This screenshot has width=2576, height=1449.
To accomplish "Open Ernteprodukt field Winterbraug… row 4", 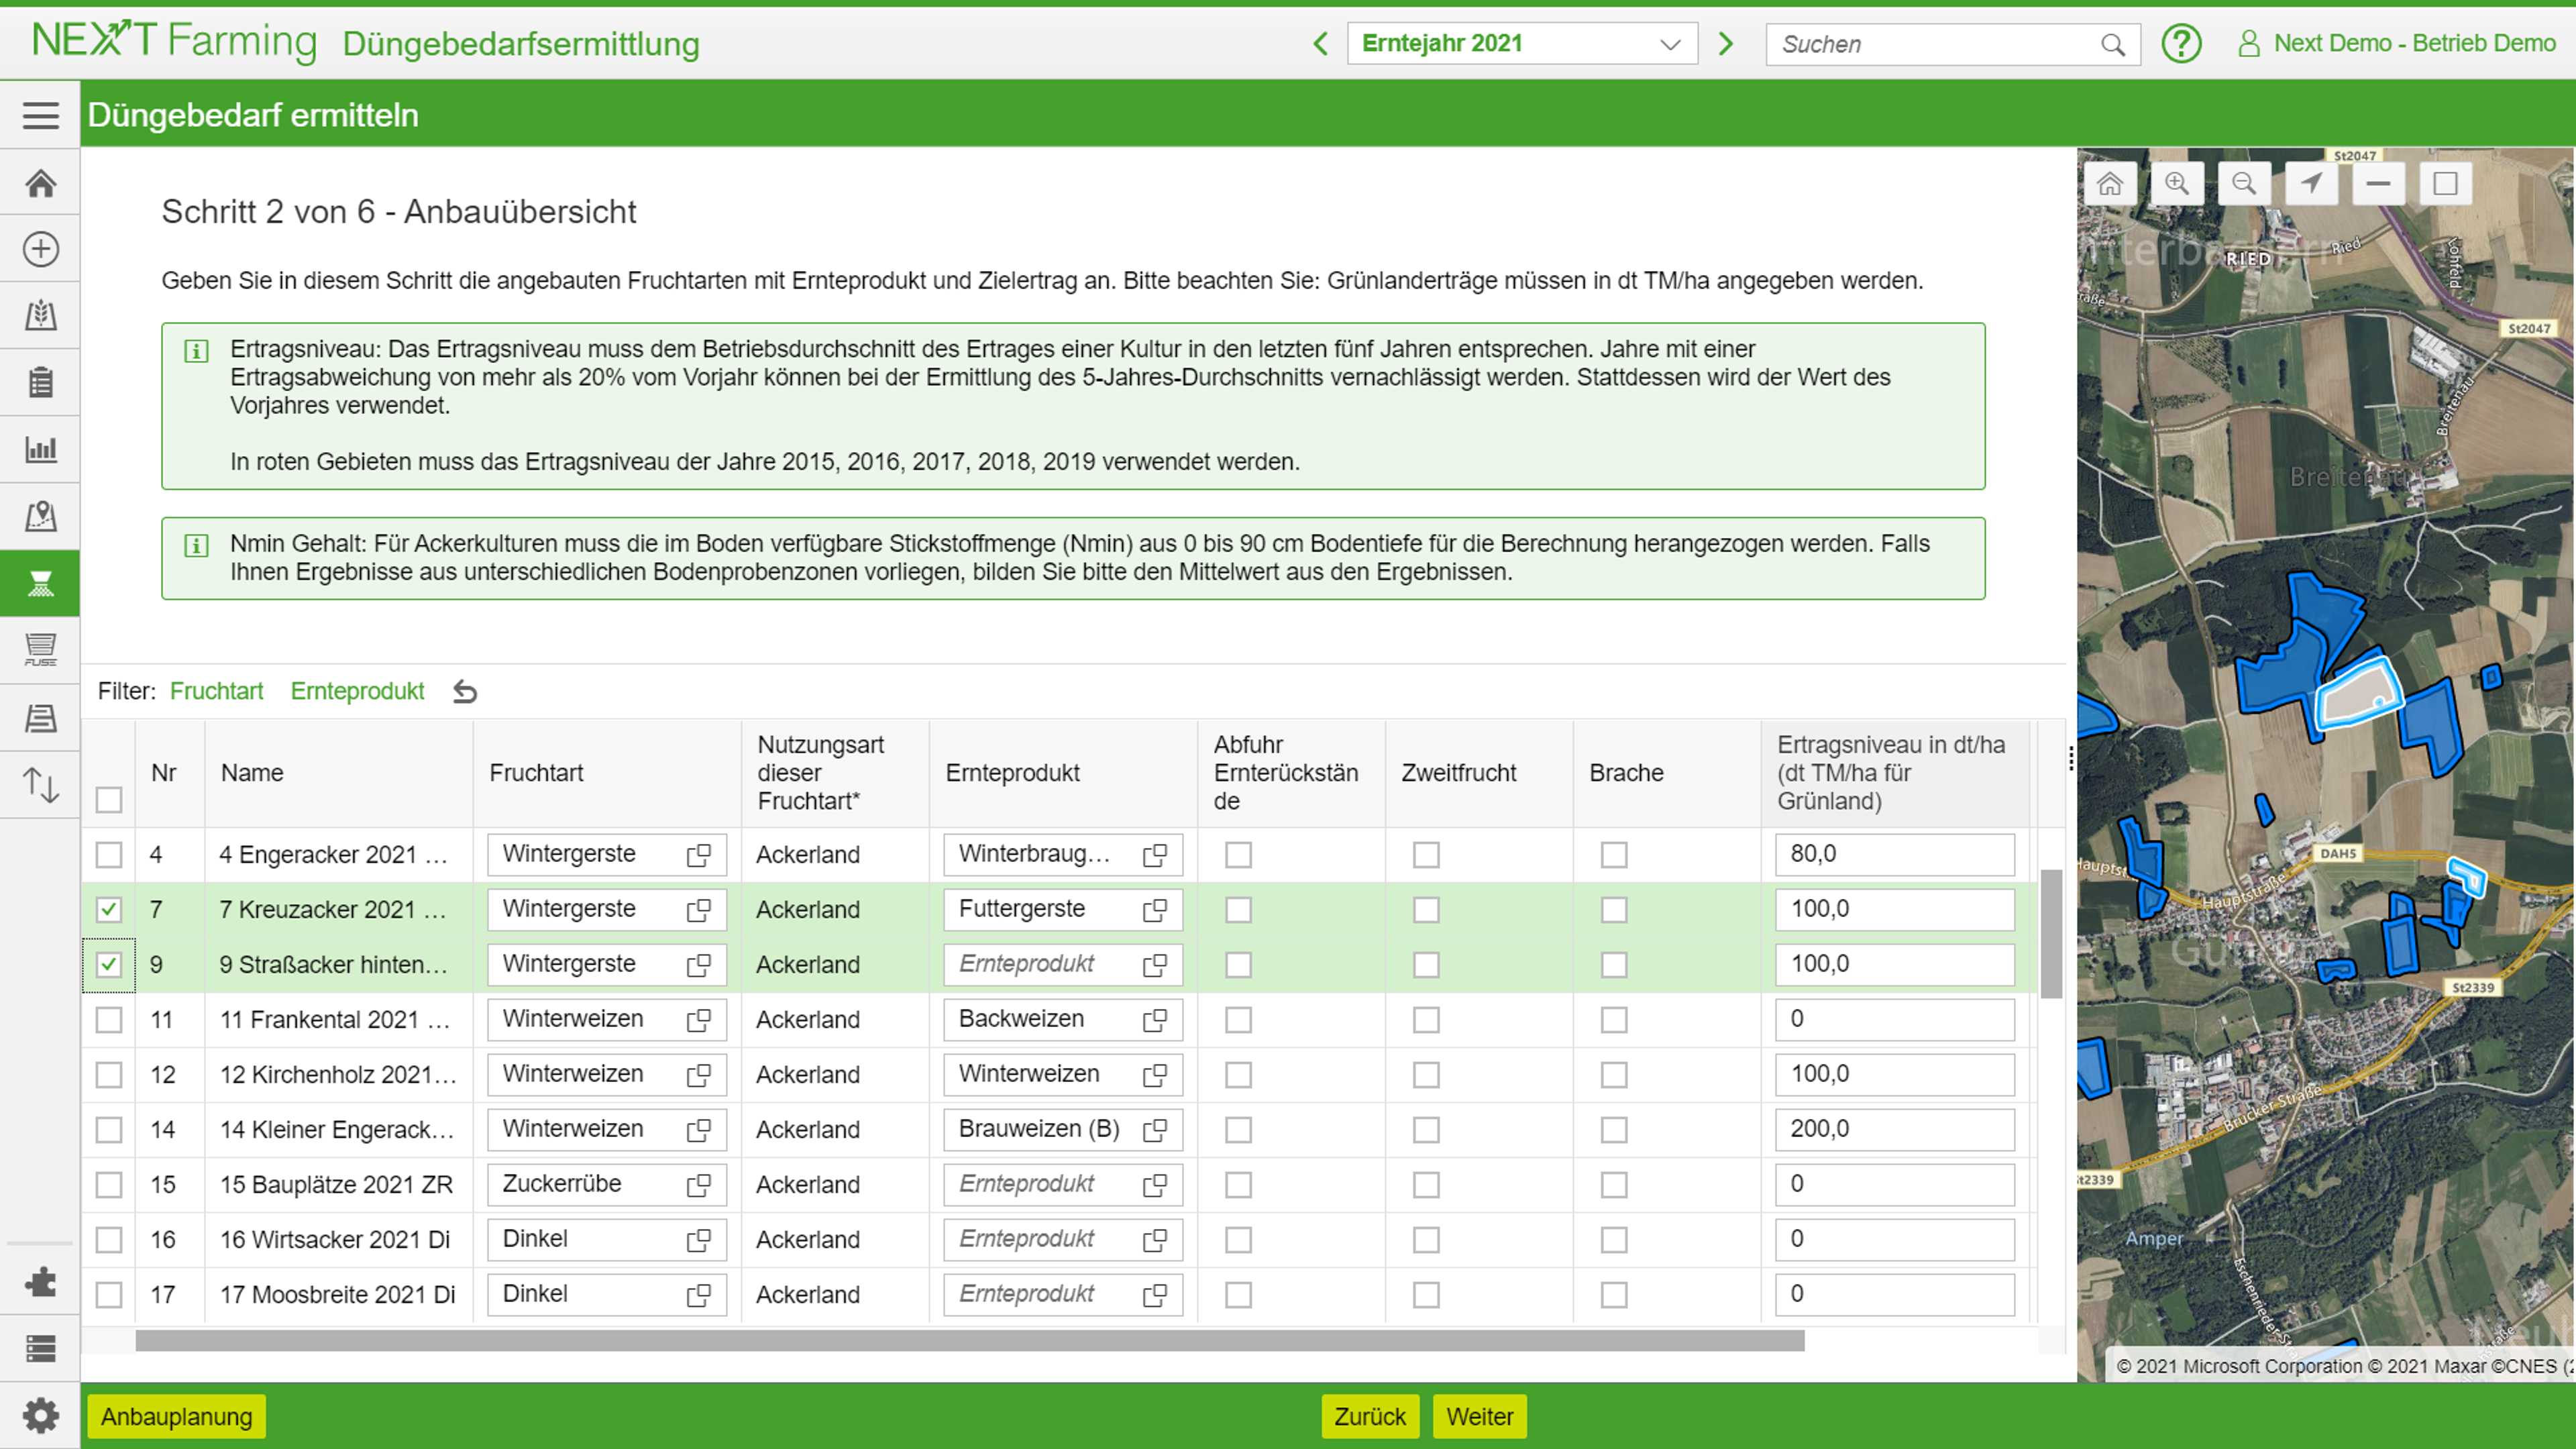I will (x=1062, y=855).
